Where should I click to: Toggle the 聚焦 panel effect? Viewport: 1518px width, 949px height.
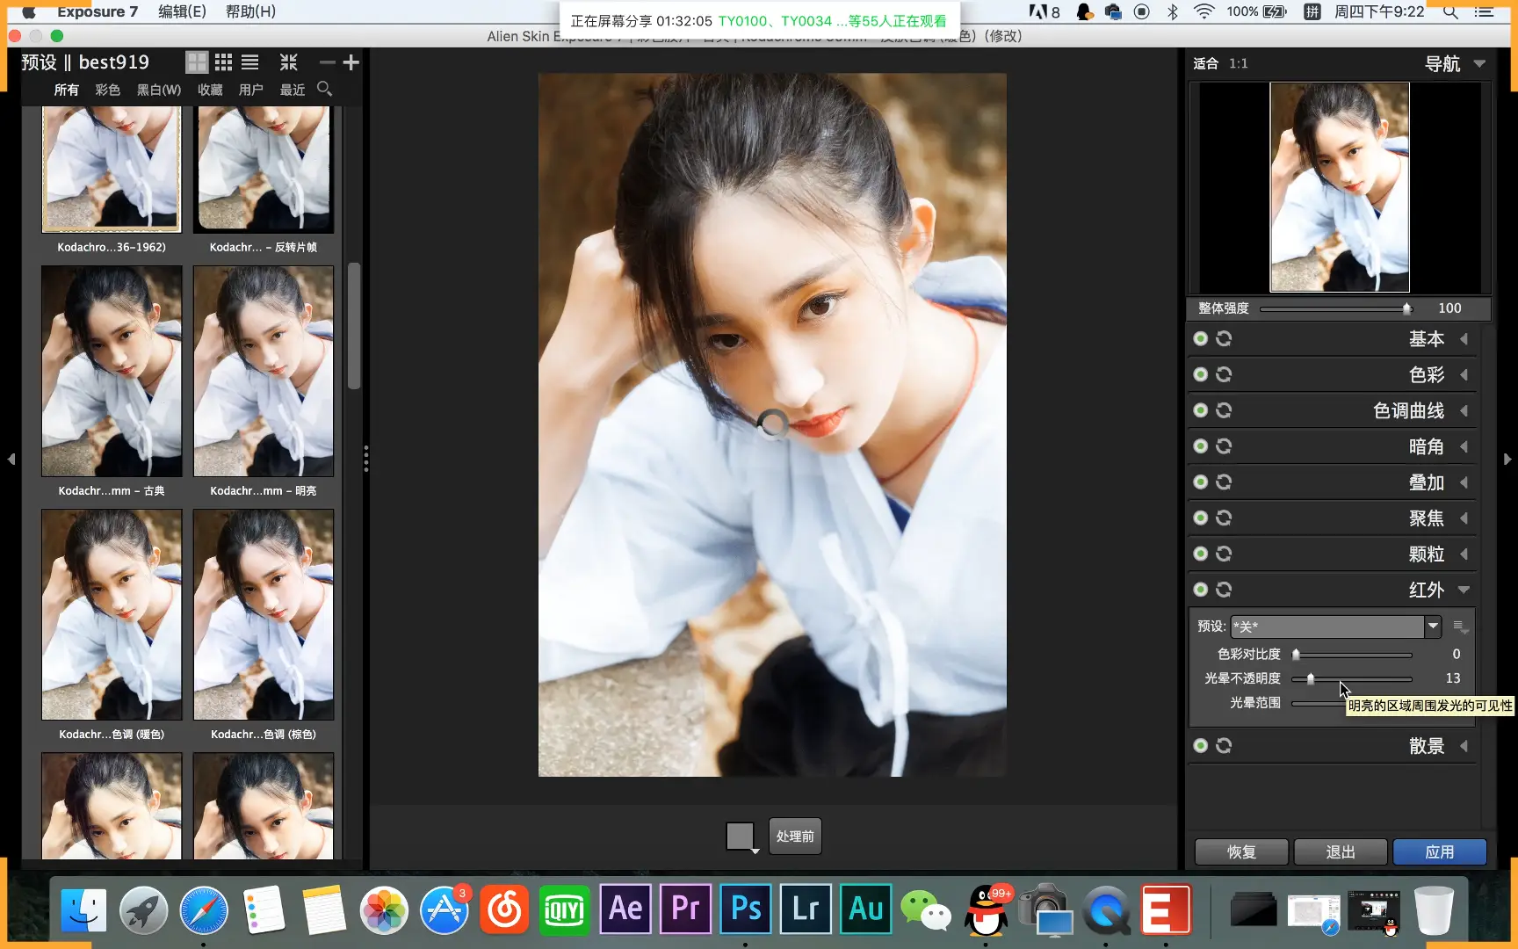point(1201,518)
